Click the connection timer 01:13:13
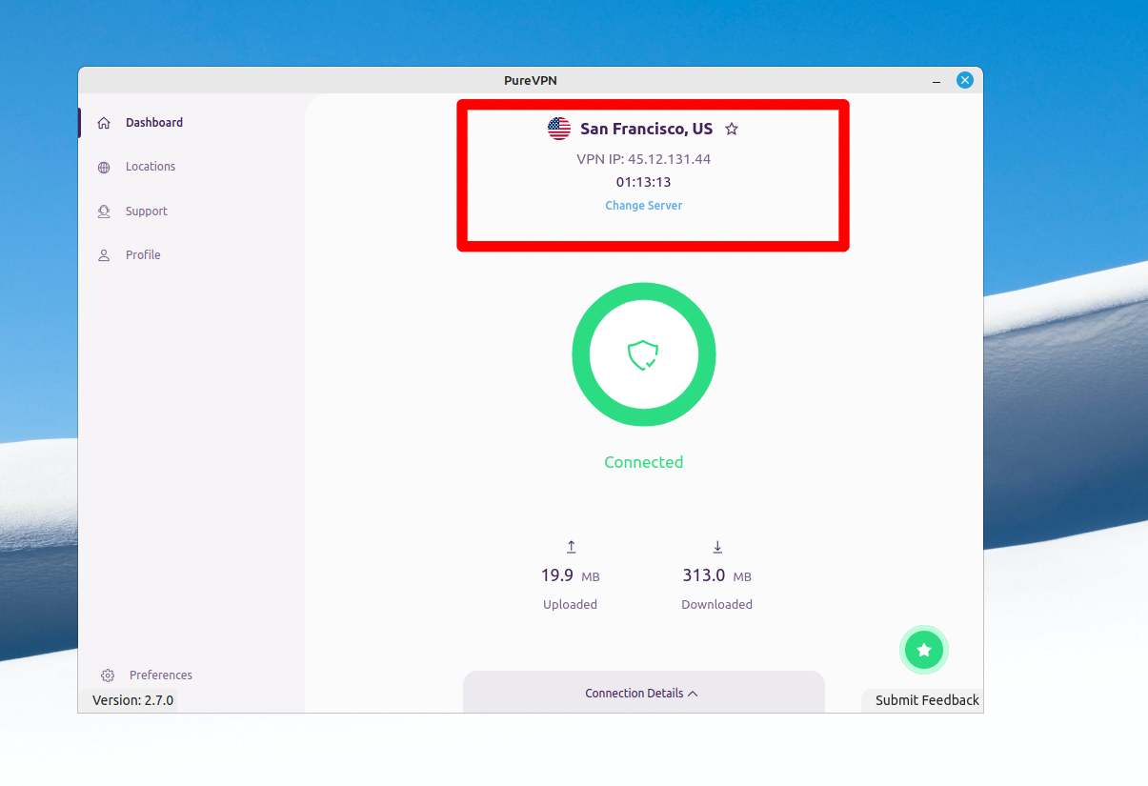Screen dimensions: 1148x786 (x=644, y=182)
